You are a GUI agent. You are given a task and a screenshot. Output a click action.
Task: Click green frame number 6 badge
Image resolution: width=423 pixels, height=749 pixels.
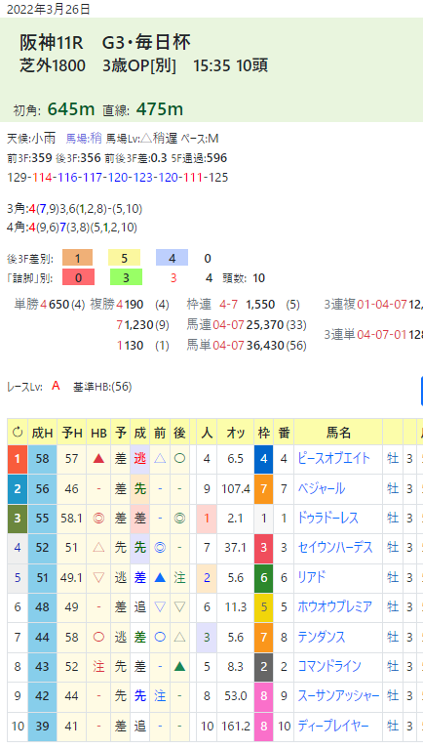(263, 577)
